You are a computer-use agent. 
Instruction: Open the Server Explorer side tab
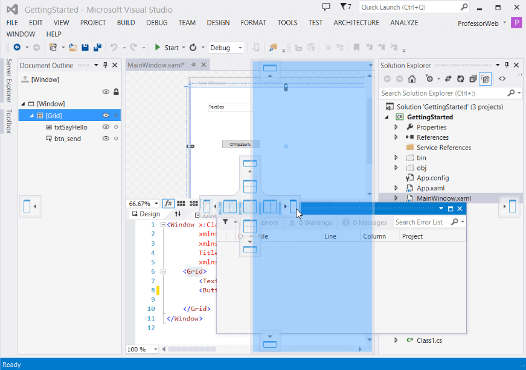pyautogui.click(x=8, y=80)
